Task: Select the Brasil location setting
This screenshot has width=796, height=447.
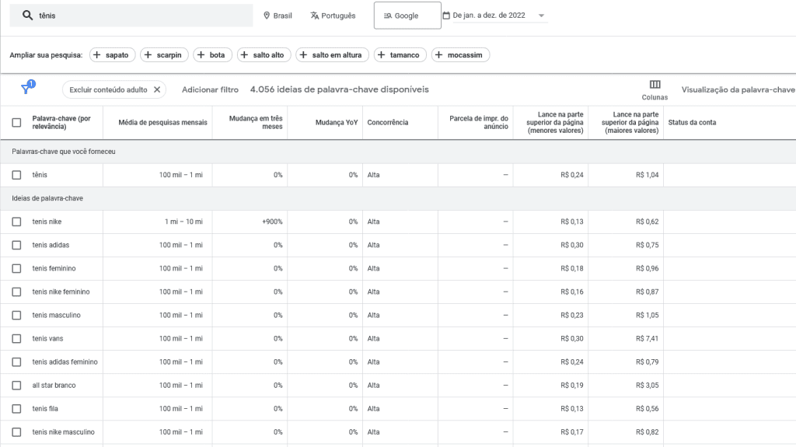Action: coord(278,16)
